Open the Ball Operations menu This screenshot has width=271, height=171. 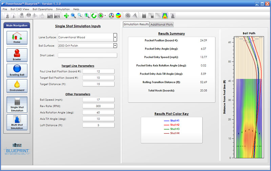click(43, 9)
